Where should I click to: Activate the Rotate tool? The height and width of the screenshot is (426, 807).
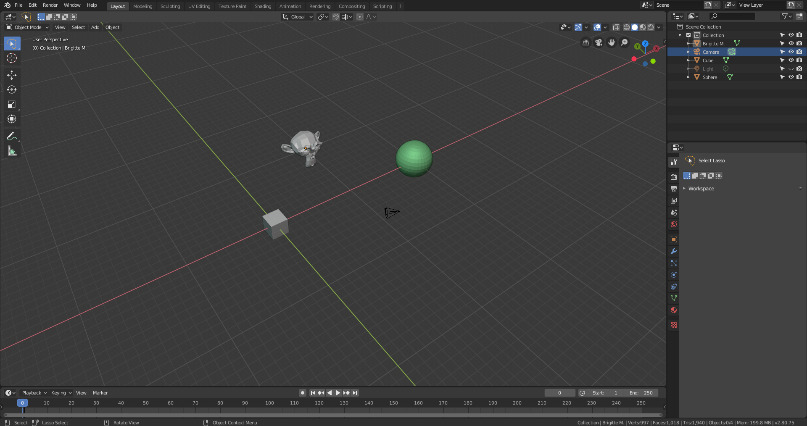[12, 90]
